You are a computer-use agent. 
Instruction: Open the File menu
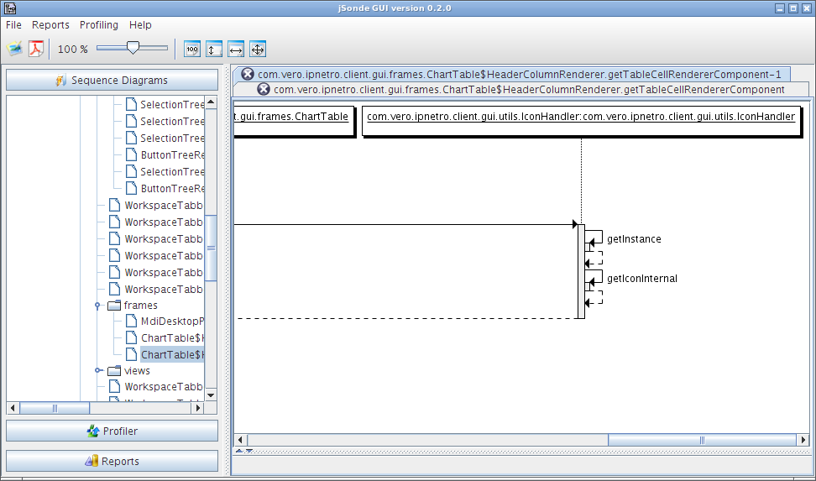point(13,25)
